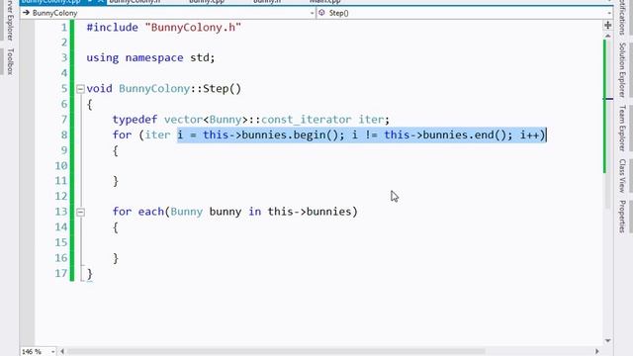Click "bunnies.end()" in the for loop

(x=464, y=135)
